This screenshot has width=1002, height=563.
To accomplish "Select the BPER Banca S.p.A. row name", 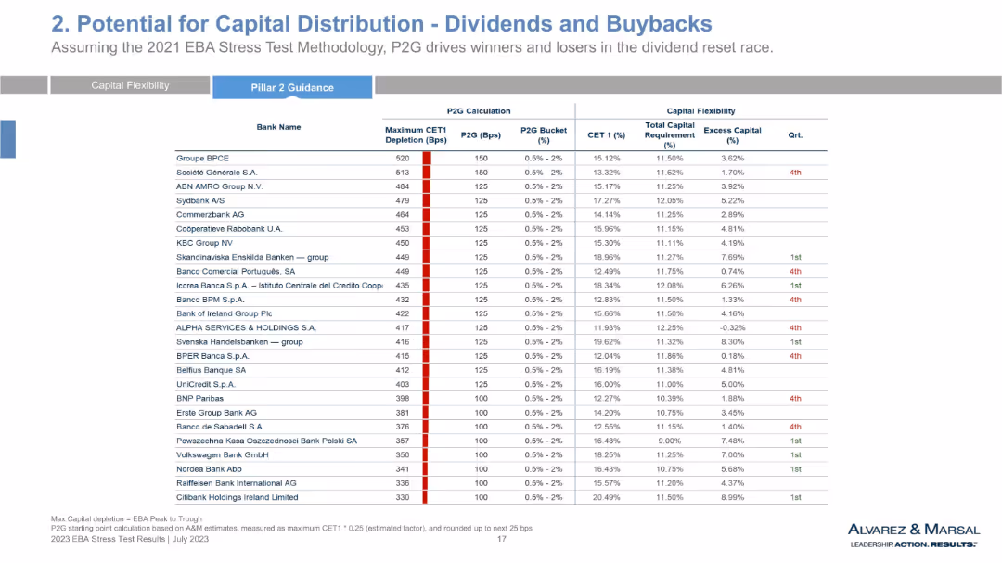I will (x=212, y=356).
